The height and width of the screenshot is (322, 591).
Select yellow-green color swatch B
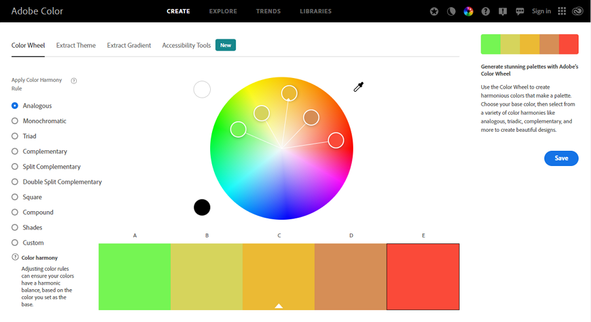point(207,277)
